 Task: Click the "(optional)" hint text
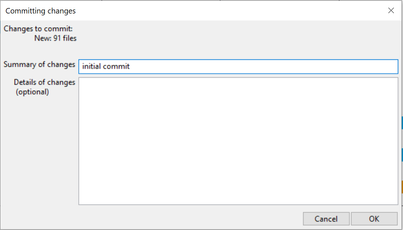[32, 91]
